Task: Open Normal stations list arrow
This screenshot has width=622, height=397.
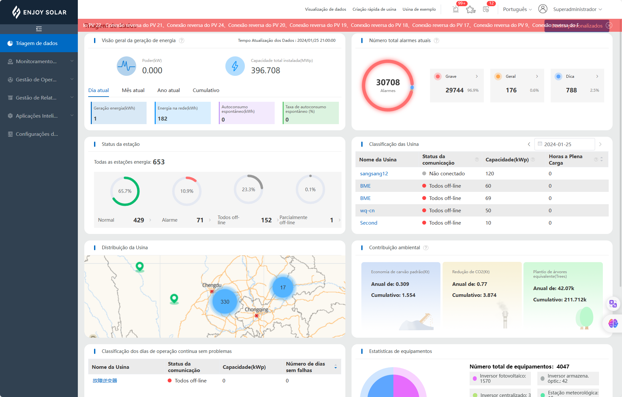Action: click(x=150, y=220)
